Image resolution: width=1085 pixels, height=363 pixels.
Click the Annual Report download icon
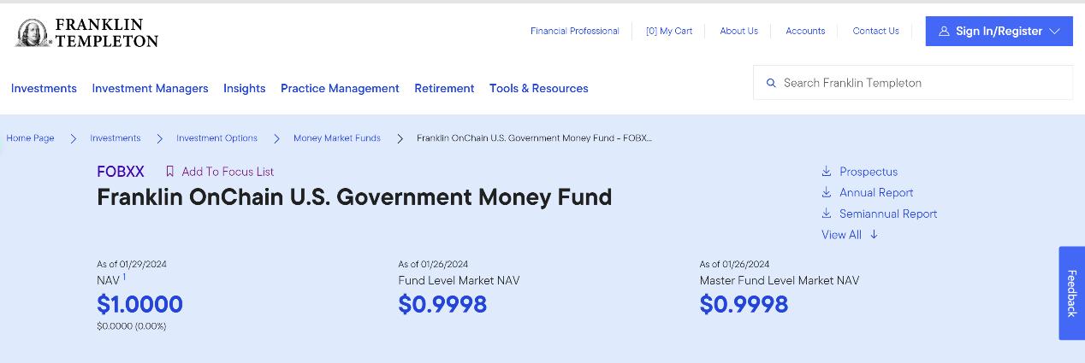[827, 193]
